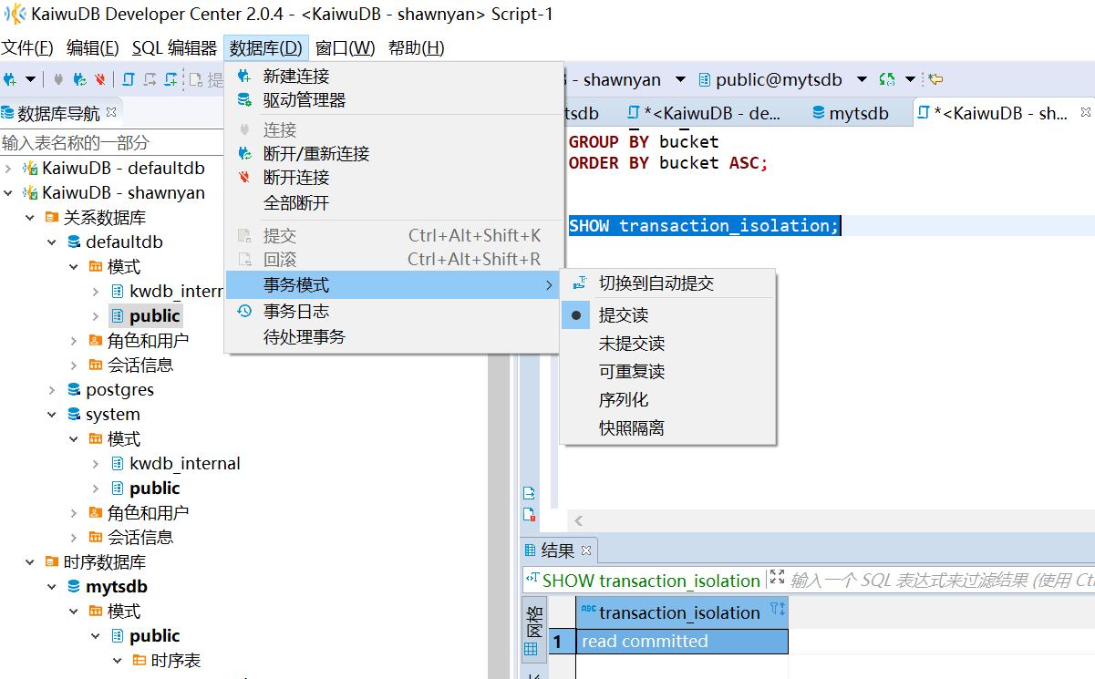
Task: Collapse the system database node
Action: click(x=52, y=415)
